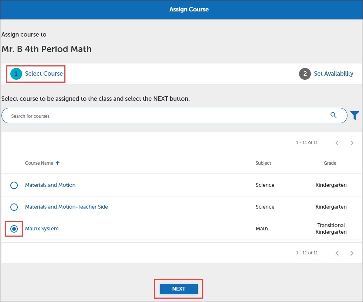363x302 pixels.
Task: Click the search magnifier icon
Action: pos(333,115)
